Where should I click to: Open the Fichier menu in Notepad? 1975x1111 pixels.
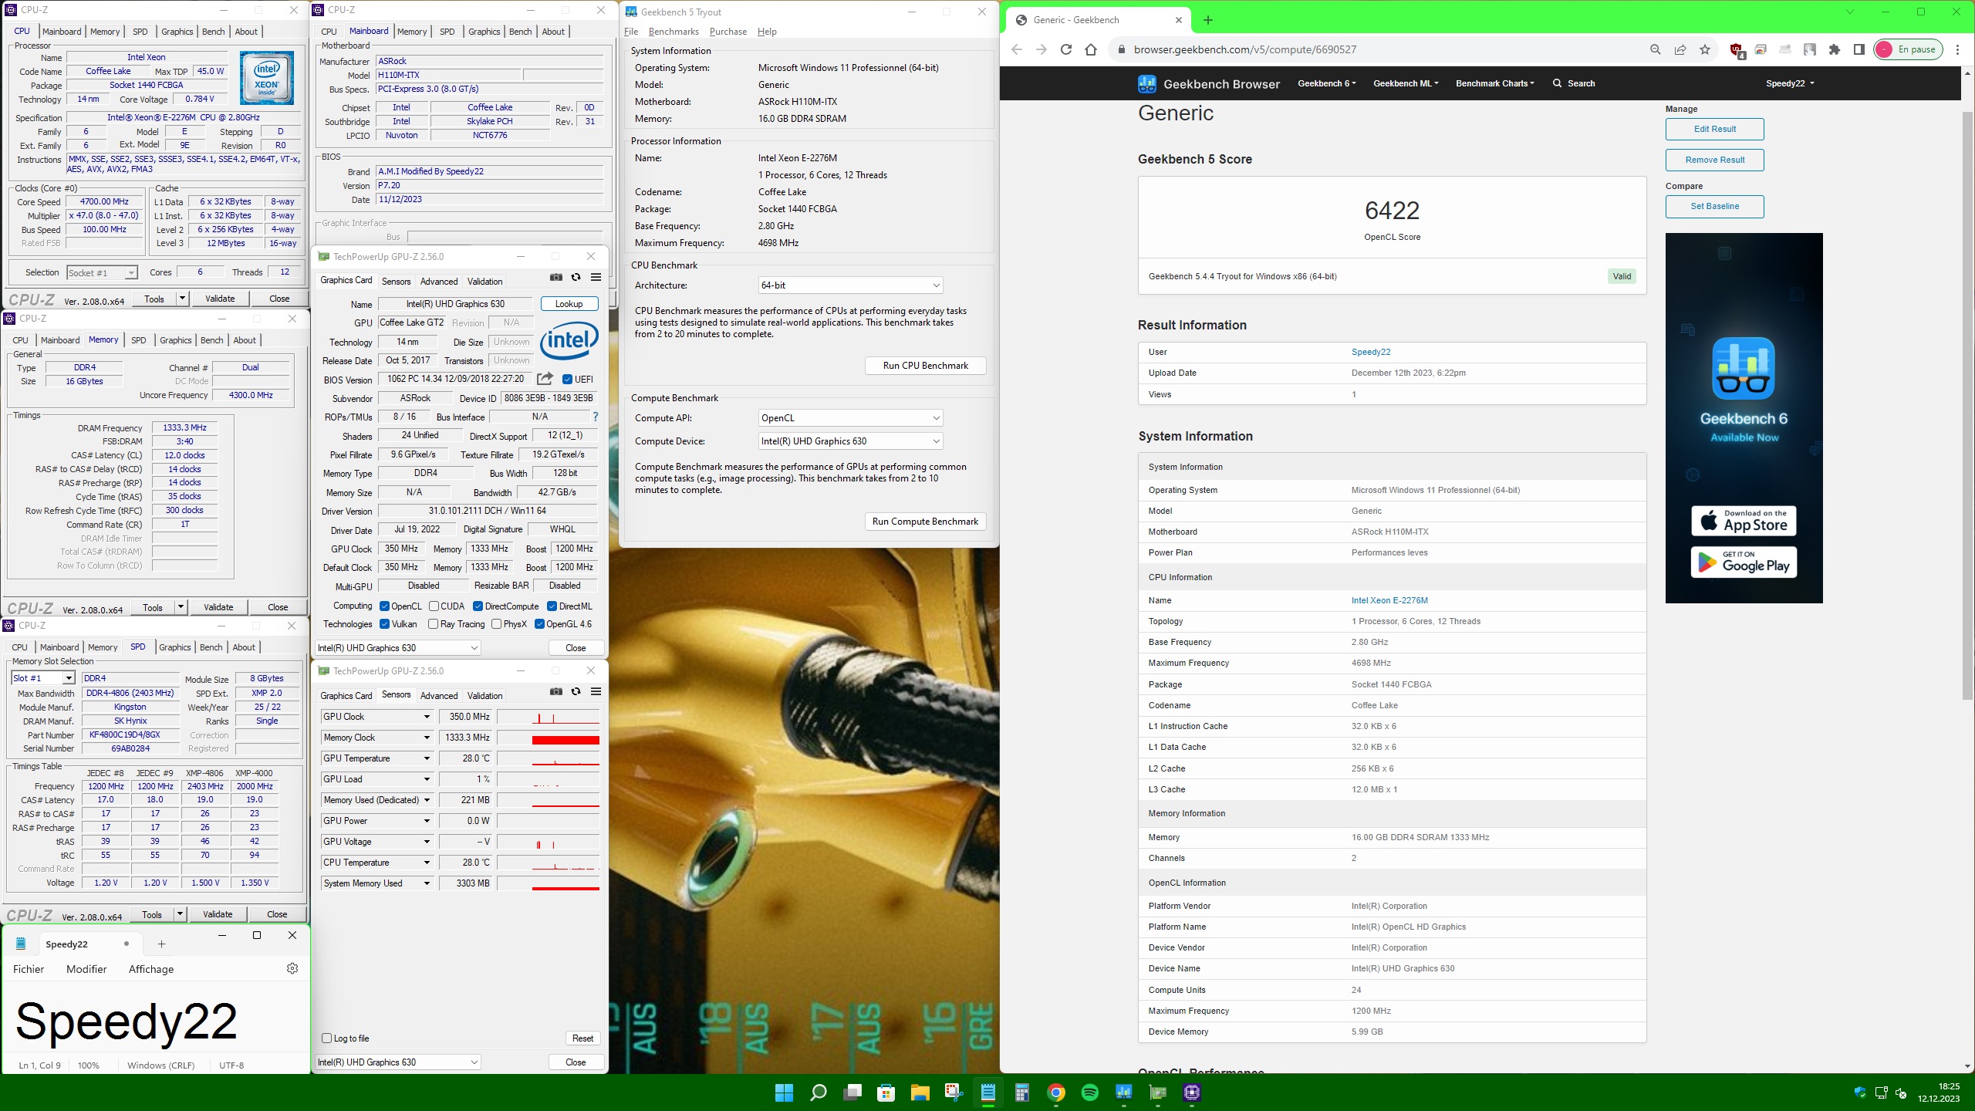(29, 969)
